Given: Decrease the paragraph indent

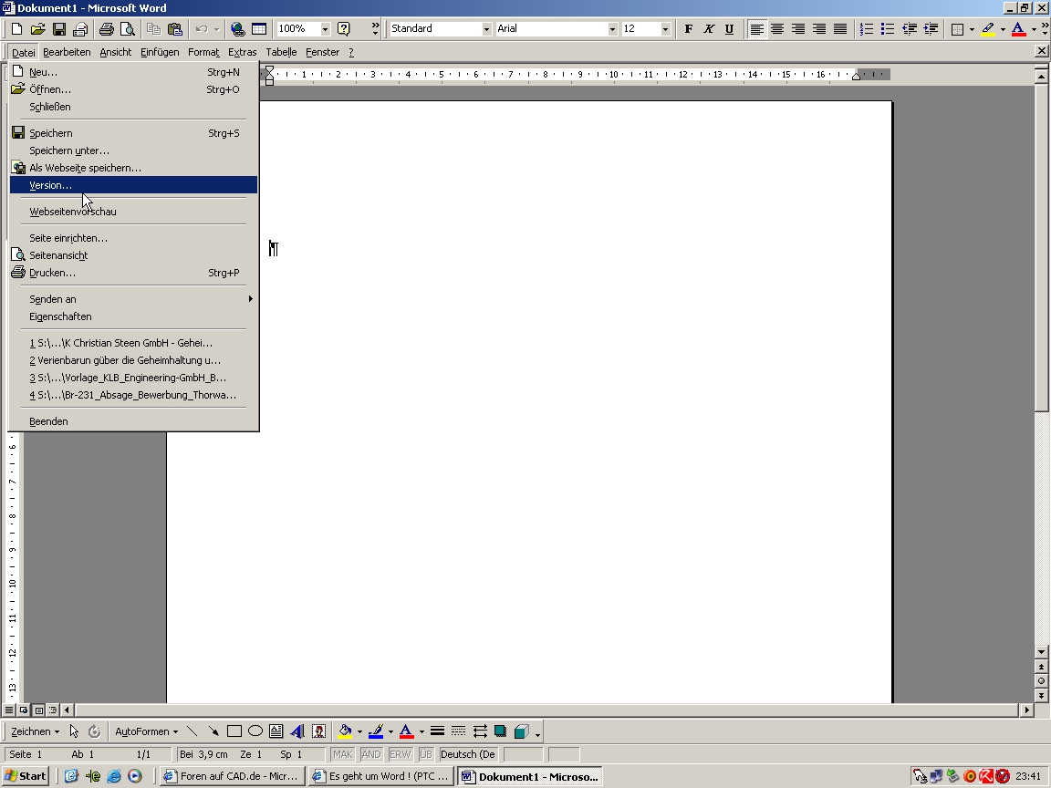Looking at the screenshot, I should [910, 29].
